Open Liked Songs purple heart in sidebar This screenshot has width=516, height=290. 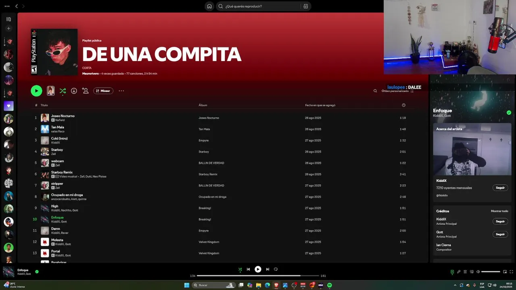8,106
